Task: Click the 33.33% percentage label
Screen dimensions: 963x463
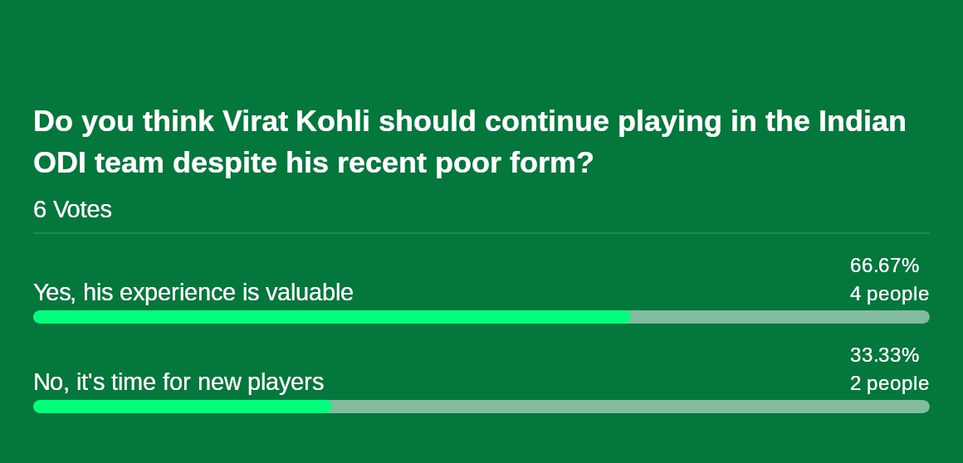Action: coord(884,355)
